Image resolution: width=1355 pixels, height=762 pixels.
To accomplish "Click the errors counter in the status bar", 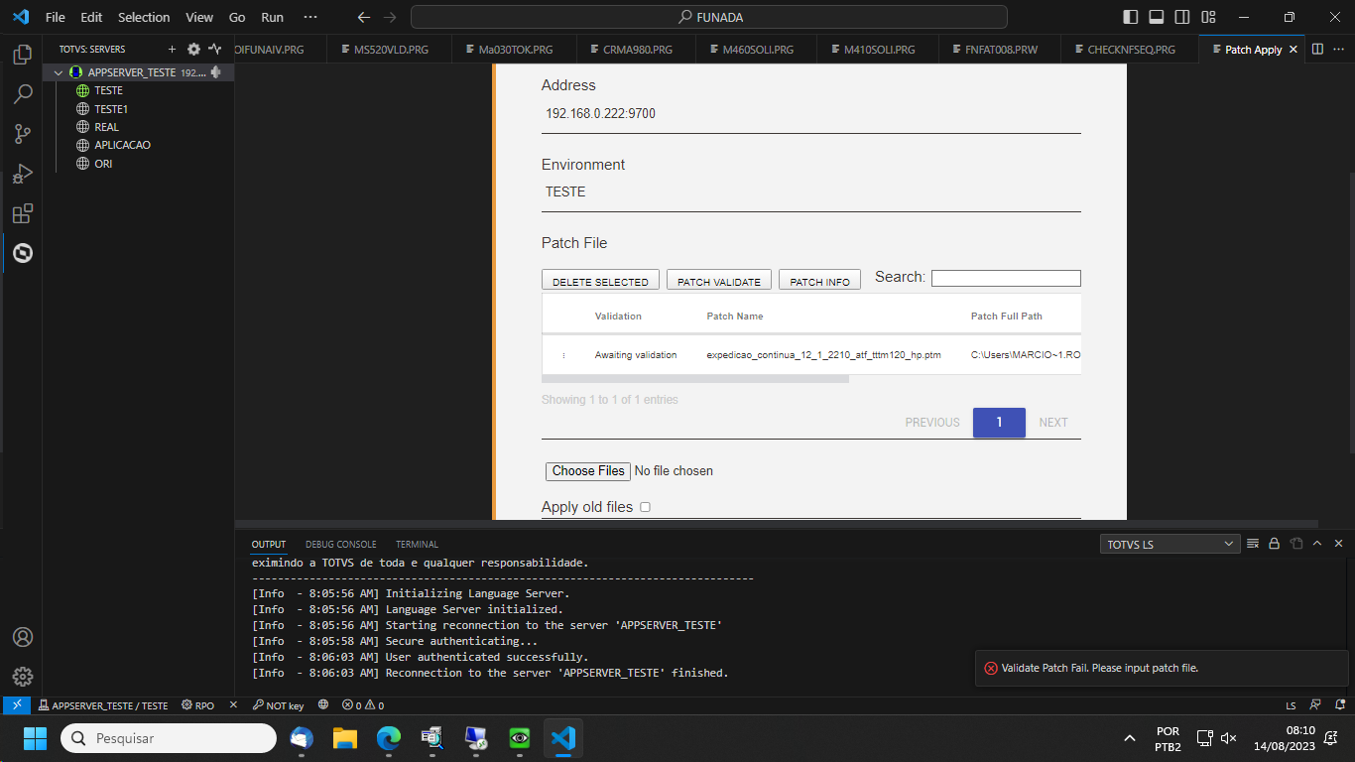I will (357, 705).
